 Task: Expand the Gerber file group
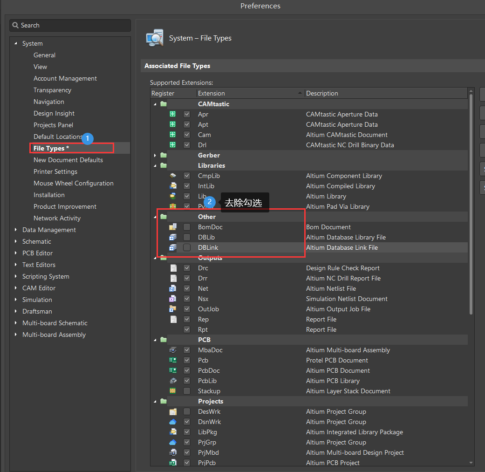click(154, 155)
